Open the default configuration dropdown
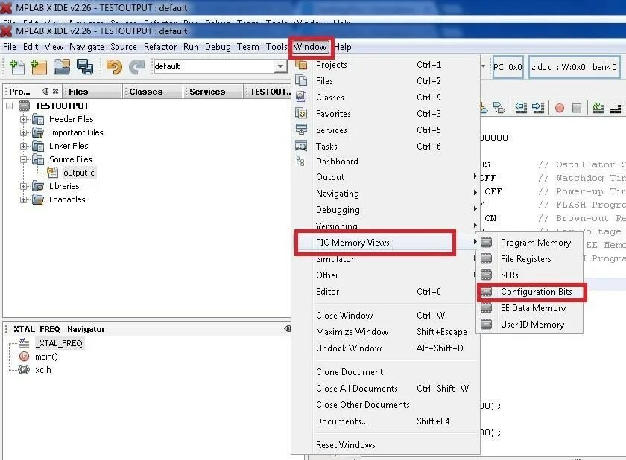The image size is (626, 460). [280, 66]
